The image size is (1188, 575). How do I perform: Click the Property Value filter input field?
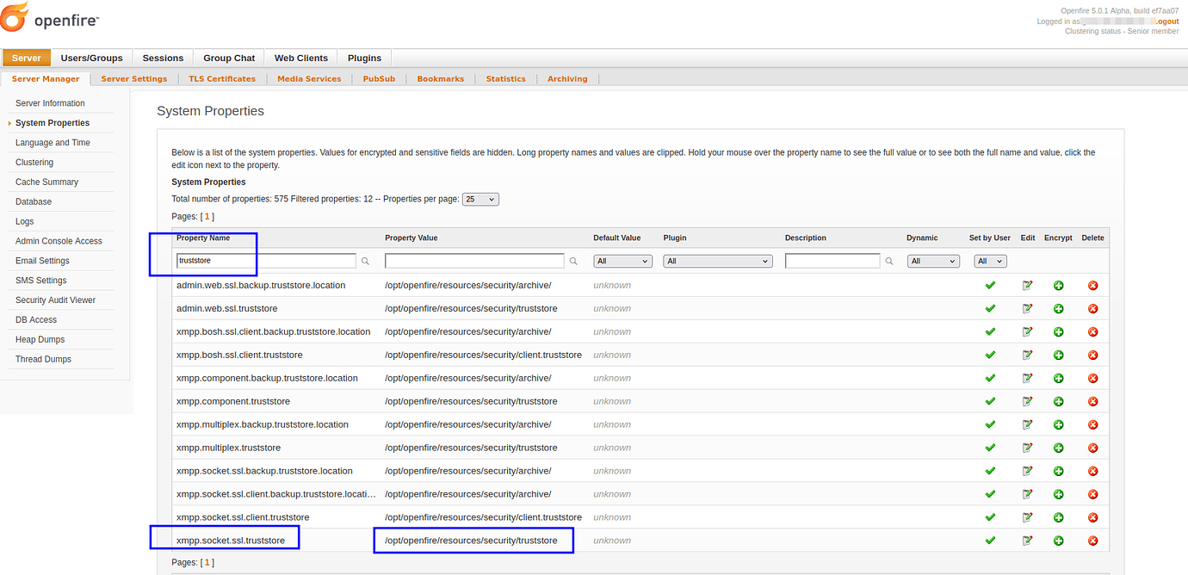474,261
